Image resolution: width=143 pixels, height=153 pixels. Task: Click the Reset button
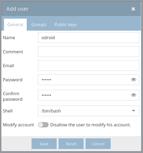point(71,144)
